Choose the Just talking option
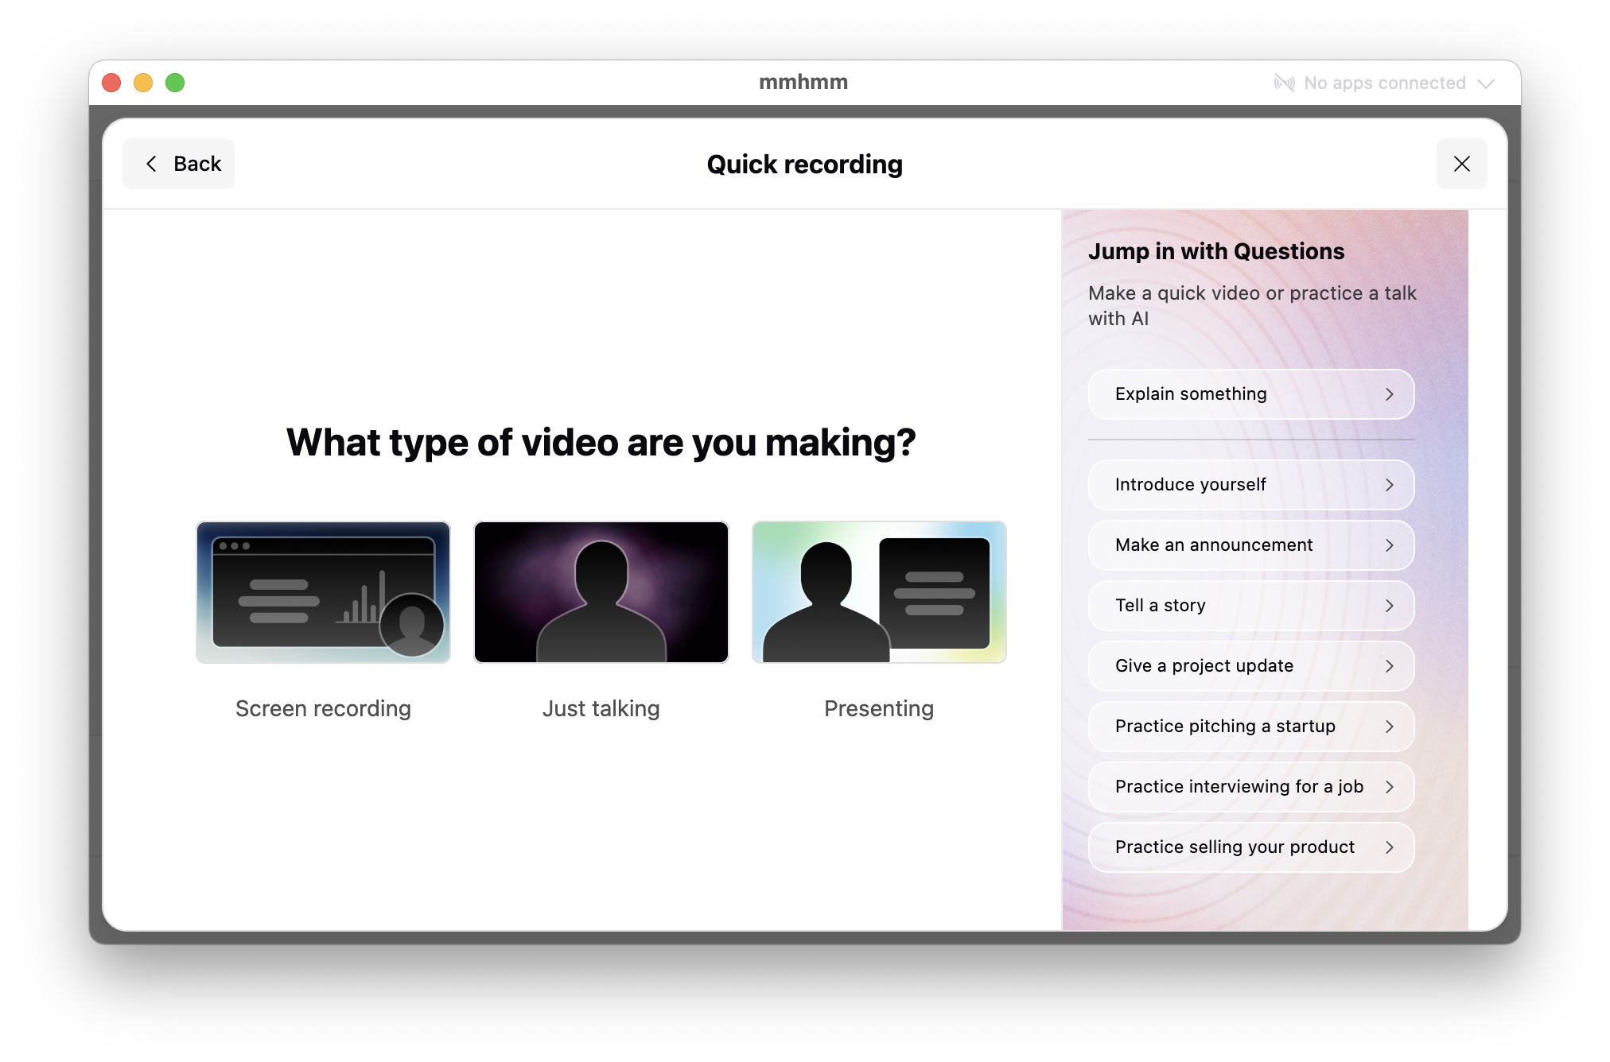This screenshot has height=1062, width=1610. [601, 592]
